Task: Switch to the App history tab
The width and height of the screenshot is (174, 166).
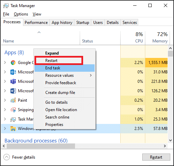Action: [x=62, y=23]
